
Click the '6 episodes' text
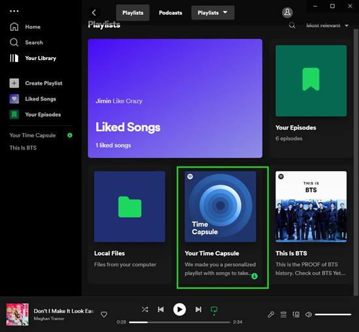(x=289, y=138)
